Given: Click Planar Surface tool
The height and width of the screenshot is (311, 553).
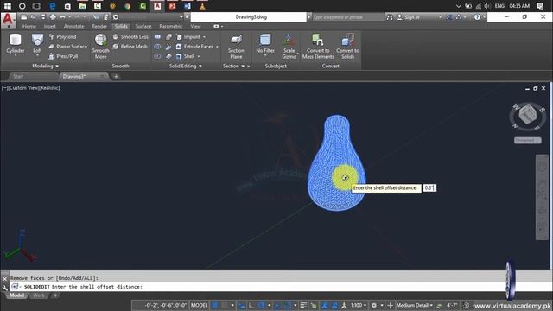Looking at the screenshot, I should (x=67, y=47).
